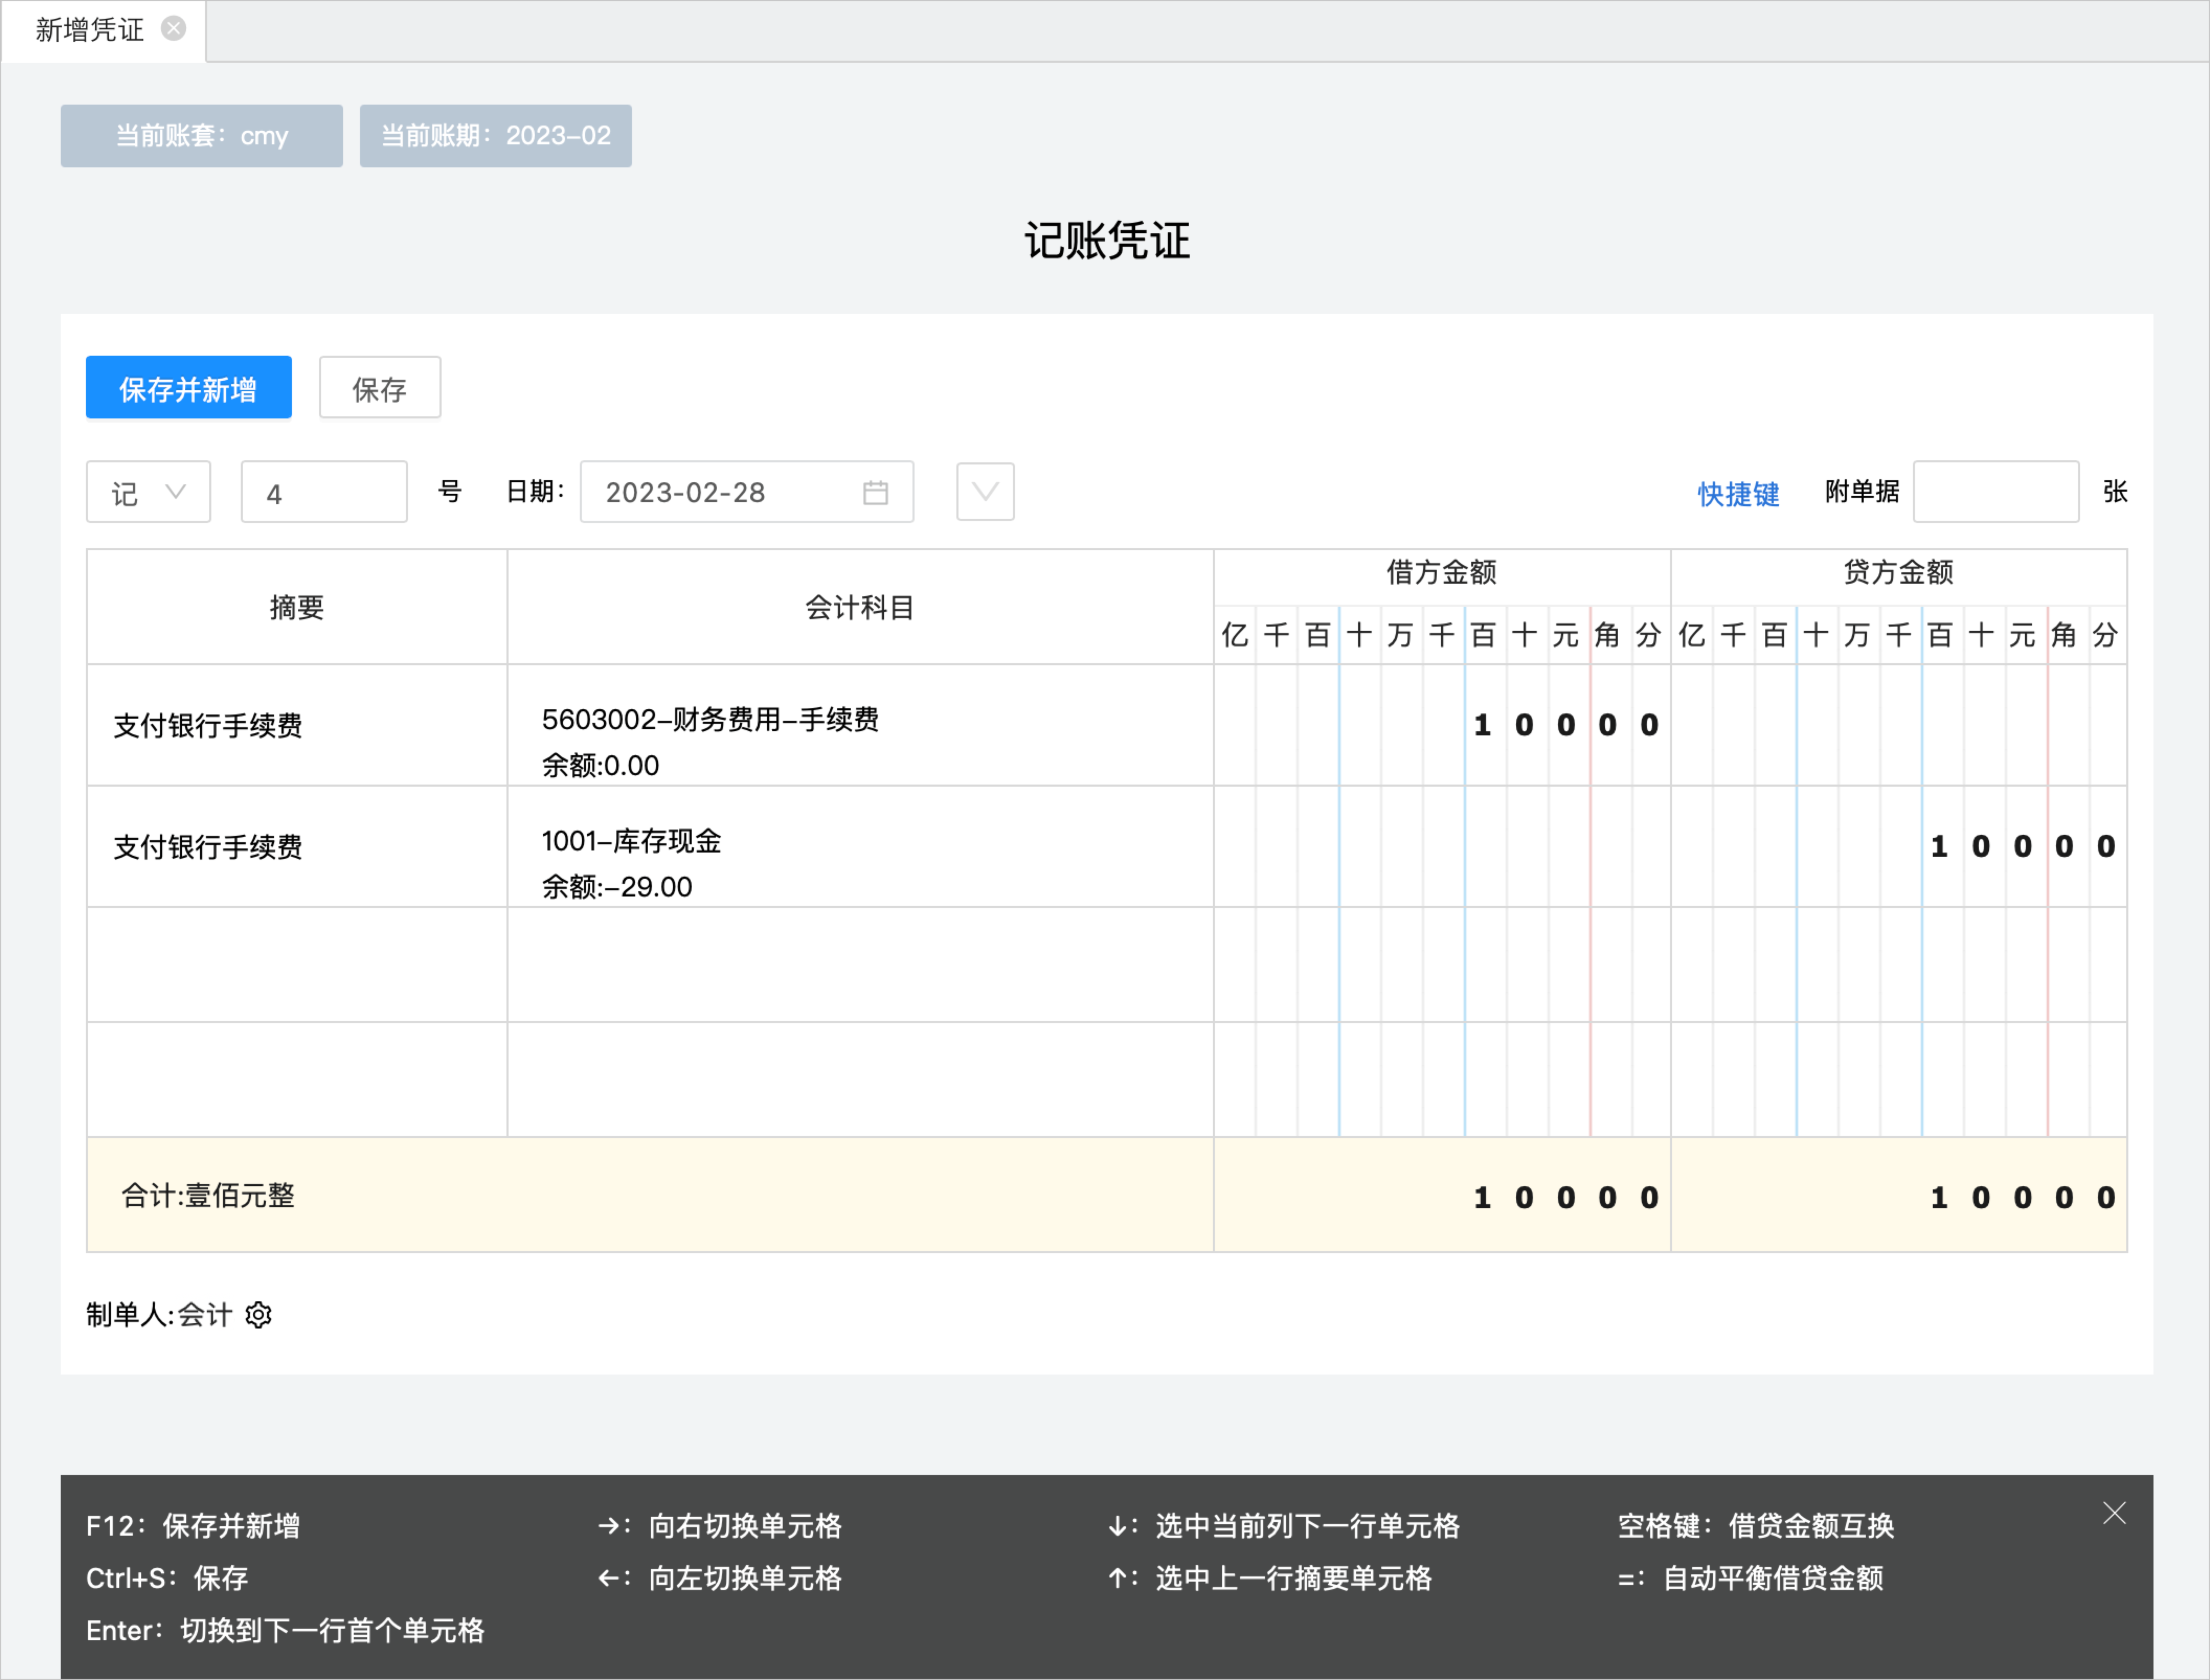Viewport: 2210px width, 1680px height.
Task: Click the 借方金额 column header
Action: pos(1441,573)
